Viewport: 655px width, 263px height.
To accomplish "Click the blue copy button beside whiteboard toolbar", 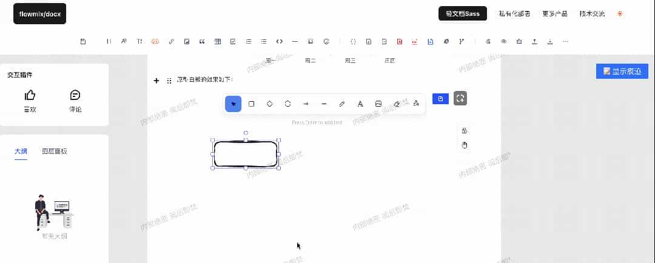I will point(440,99).
